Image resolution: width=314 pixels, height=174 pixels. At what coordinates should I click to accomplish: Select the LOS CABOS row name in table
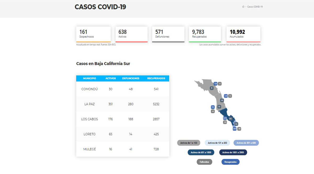pos(89,119)
